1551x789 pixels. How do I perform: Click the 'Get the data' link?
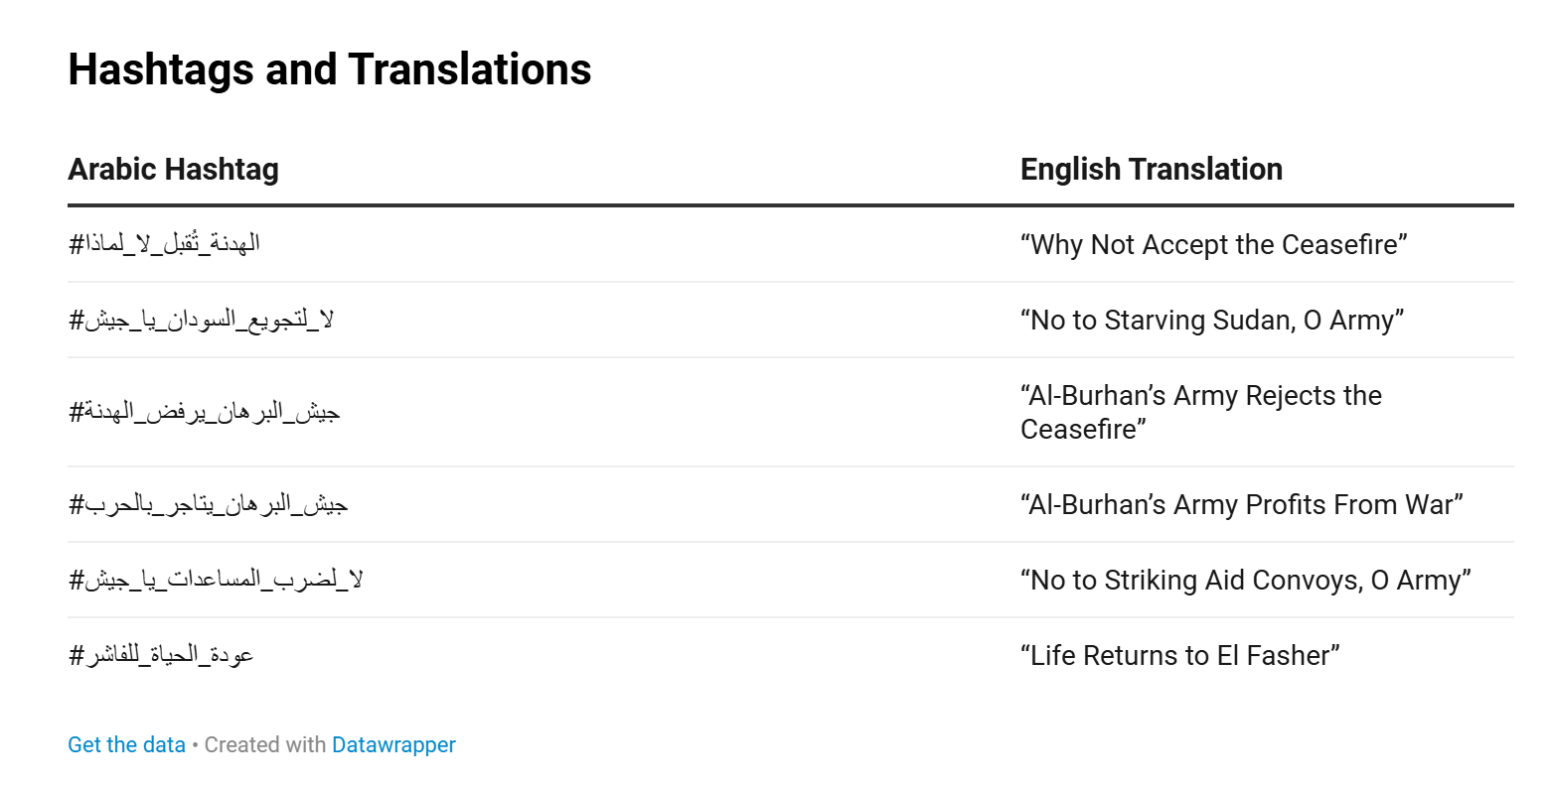pos(126,744)
